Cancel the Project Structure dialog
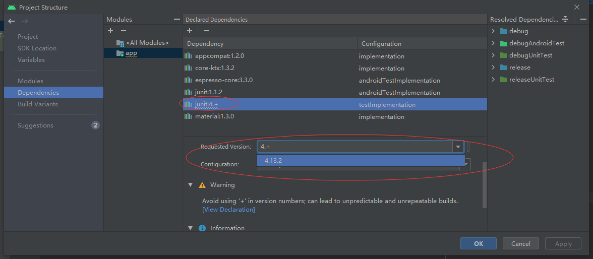 pyautogui.click(x=520, y=243)
